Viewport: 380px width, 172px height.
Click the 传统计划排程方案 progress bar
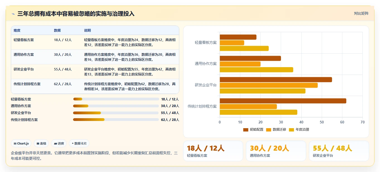coord(116,120)
